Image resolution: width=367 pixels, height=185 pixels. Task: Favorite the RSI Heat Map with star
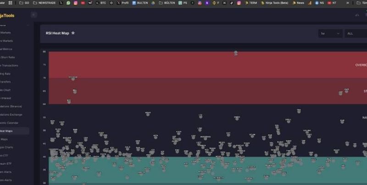pyautogui.click(x=73, y=33)
